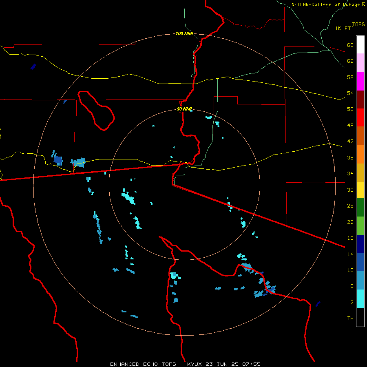Screen dimensions: 367x367
Task: Click the NEXLAB-College of DuPage credit text
Action: 328,4
